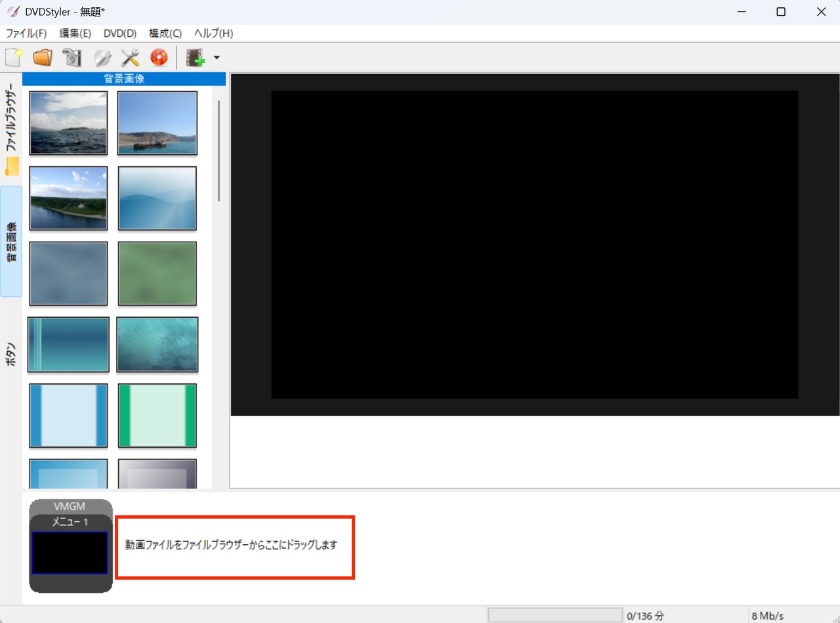Select the 背景画像 side tab
Image resolution: width=840 pixels, height=623 pixels.
pyautogui.click(x=11, y=241)
